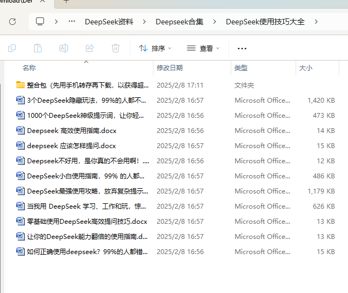This screenshot has width=348, height=293.
Task: Select 零基础使用DeepSeek高效提问技巧.docx
Action: pyautogui.click(x=87, y=222)
